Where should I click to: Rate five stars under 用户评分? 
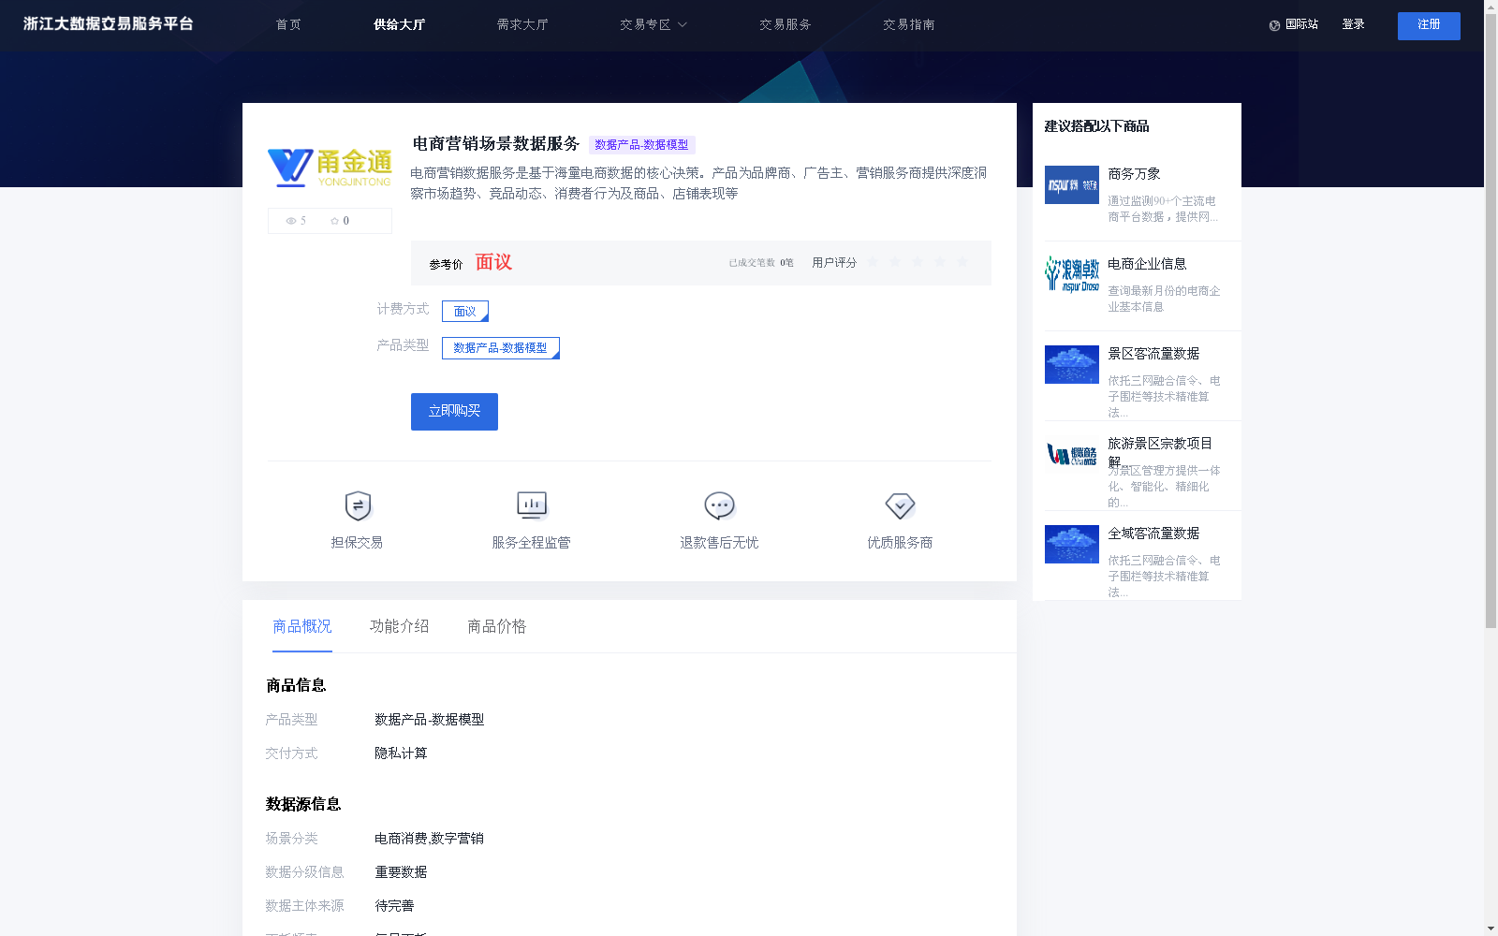coord(962,262)
